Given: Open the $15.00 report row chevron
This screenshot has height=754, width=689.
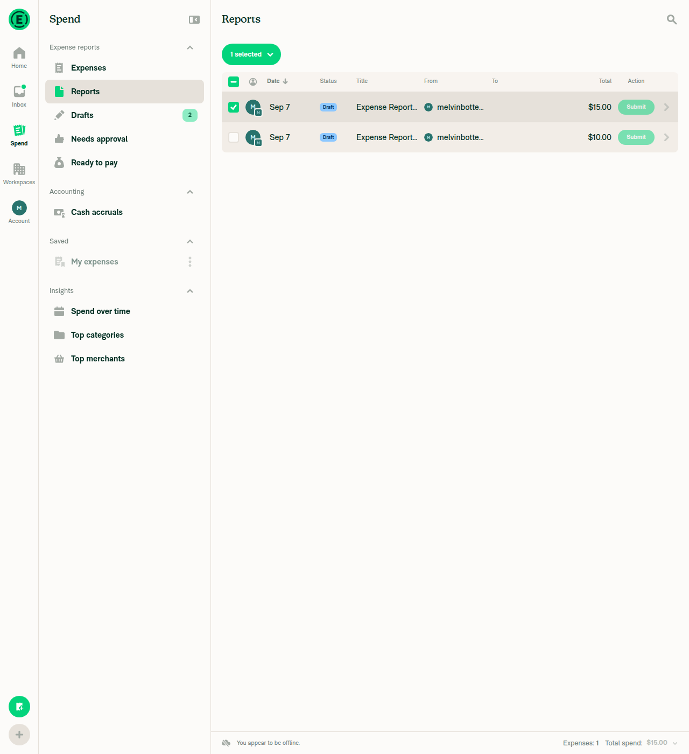Looking at the screenshot, I should (x=666, y=107).
